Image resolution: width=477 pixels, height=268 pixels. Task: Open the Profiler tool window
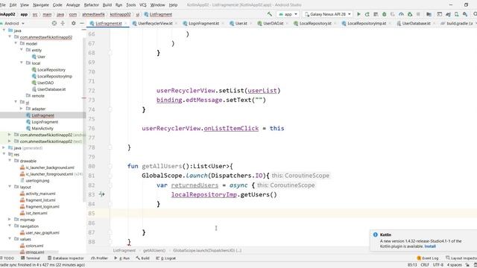pos(99,258)
